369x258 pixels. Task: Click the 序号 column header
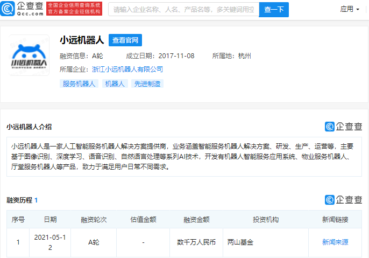[18, 219]
